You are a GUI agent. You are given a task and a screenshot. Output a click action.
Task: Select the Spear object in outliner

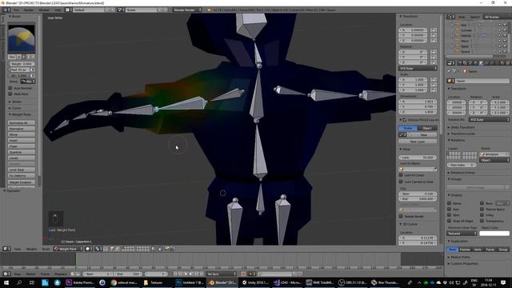pyautogui.click(x=465, y=46)
